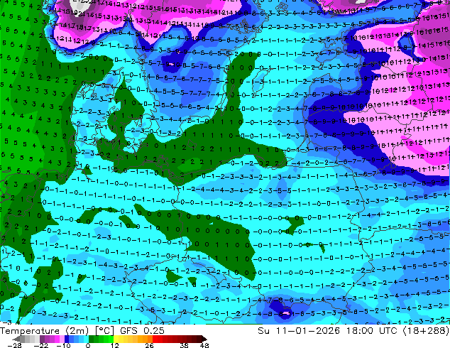450x348 pixels.
Task: Pick the yellow legend swatch at 12
Action: (116, 339)
